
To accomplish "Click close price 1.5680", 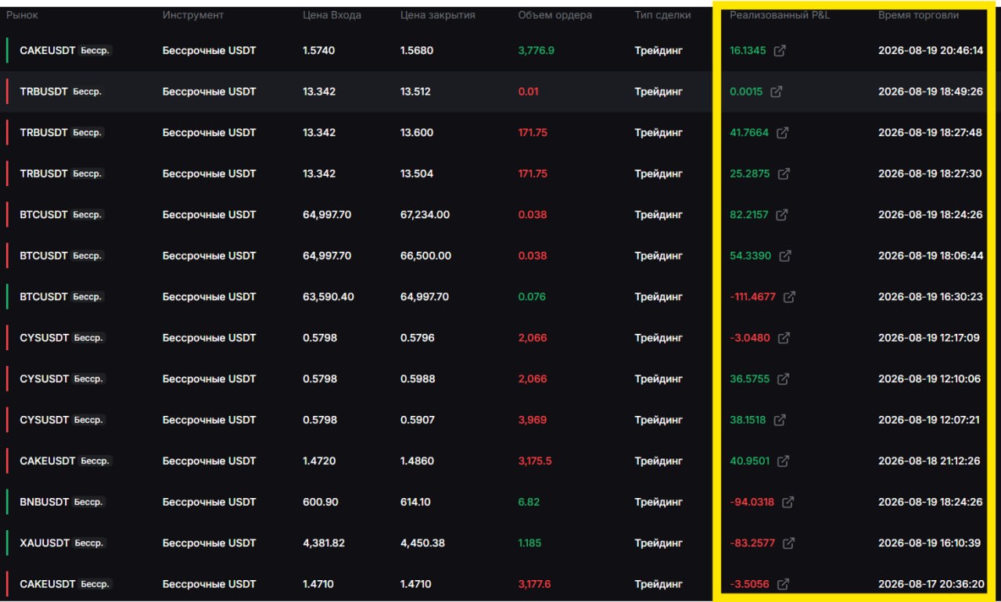I will 417,51.
